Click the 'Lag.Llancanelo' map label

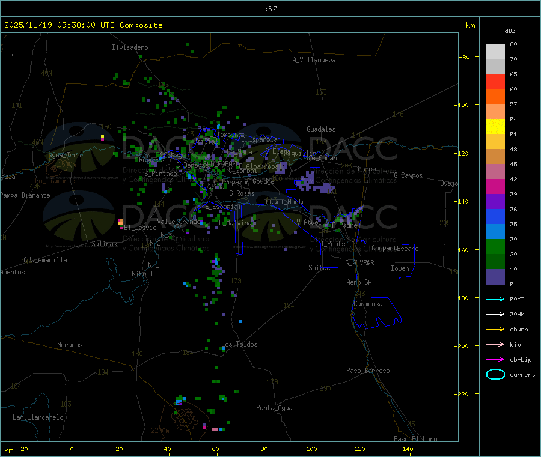tap(38, 417)
